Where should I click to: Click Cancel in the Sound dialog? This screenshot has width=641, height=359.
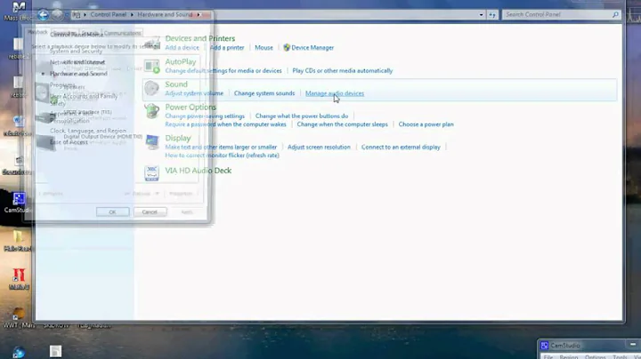[x=150, y=212]
